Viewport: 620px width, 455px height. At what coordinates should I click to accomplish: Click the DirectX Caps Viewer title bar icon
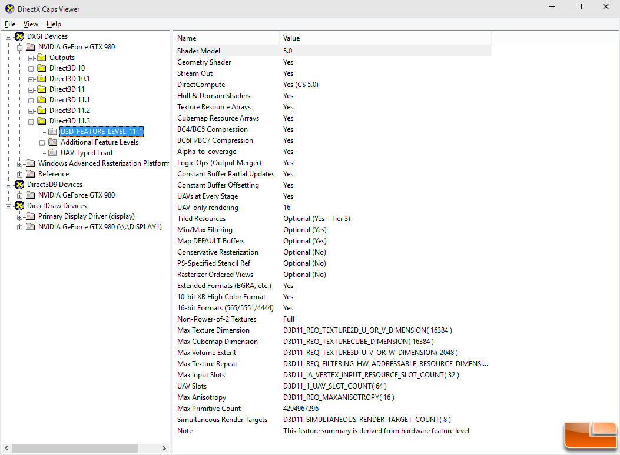point(10,9)
